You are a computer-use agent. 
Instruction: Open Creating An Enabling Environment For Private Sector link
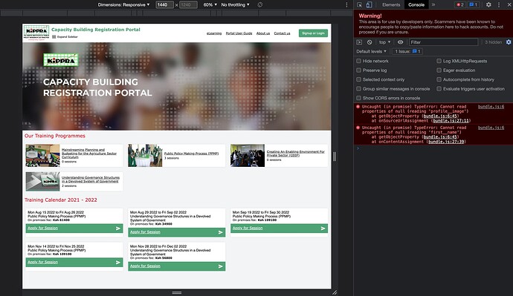295,154
